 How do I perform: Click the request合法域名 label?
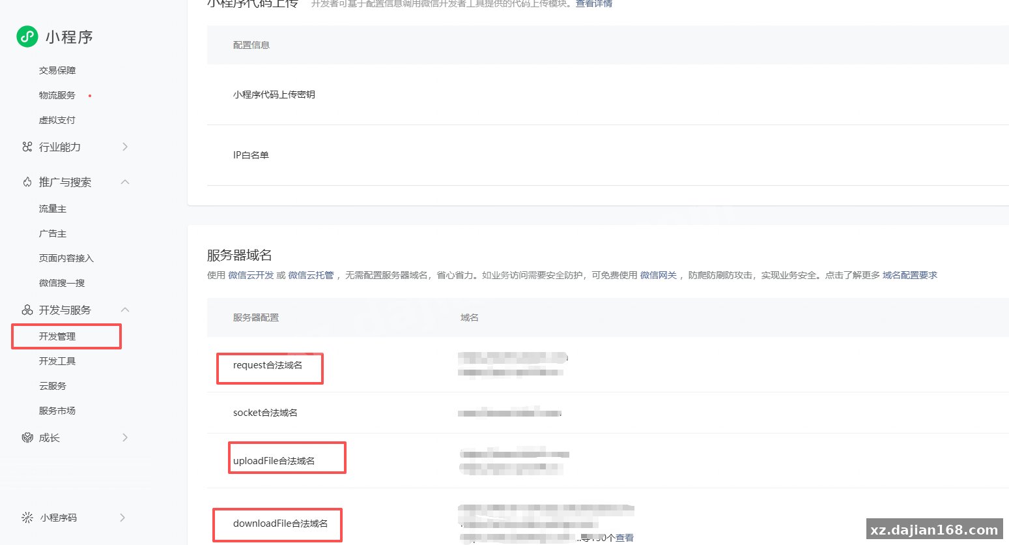(268, 365)
